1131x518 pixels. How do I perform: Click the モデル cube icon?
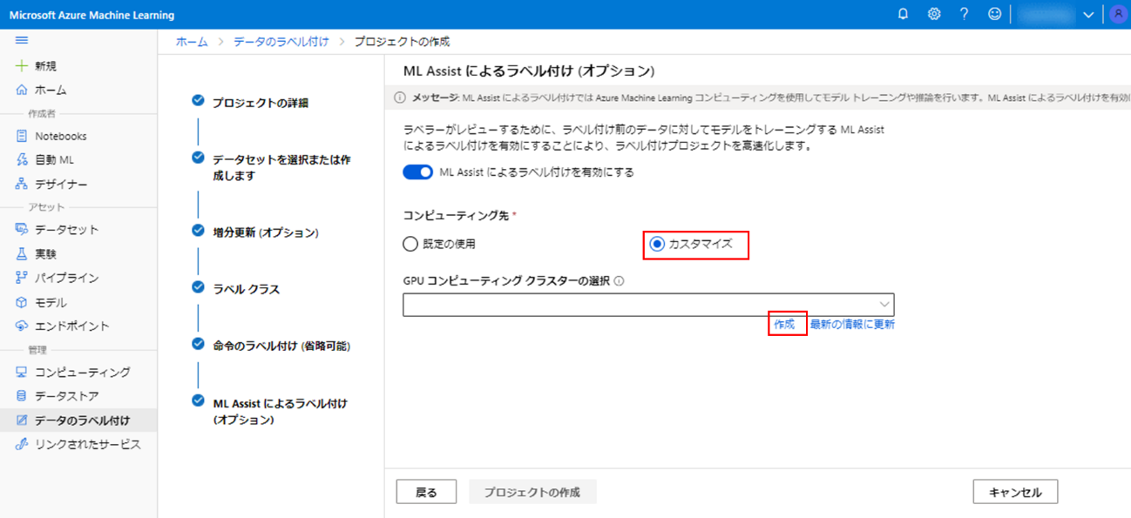(22, 302)
